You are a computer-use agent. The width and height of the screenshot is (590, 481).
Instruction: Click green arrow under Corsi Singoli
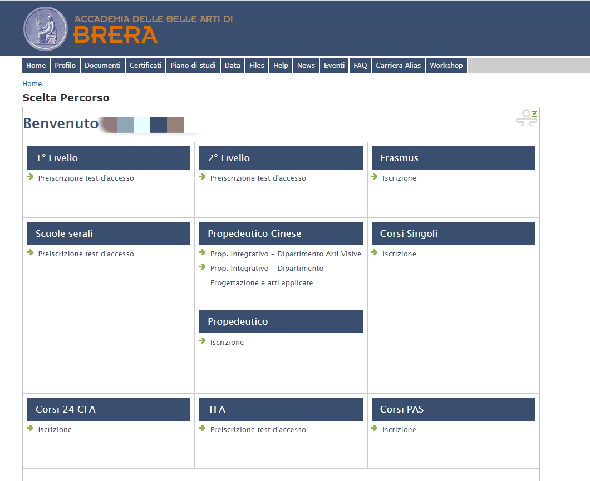[x=375, y=252]
